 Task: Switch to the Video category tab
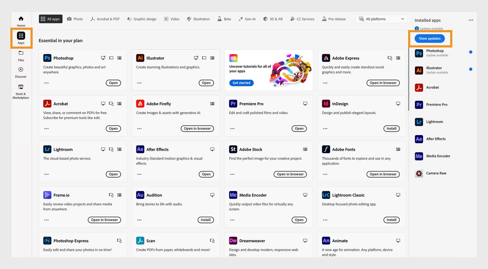coord(172,19)
